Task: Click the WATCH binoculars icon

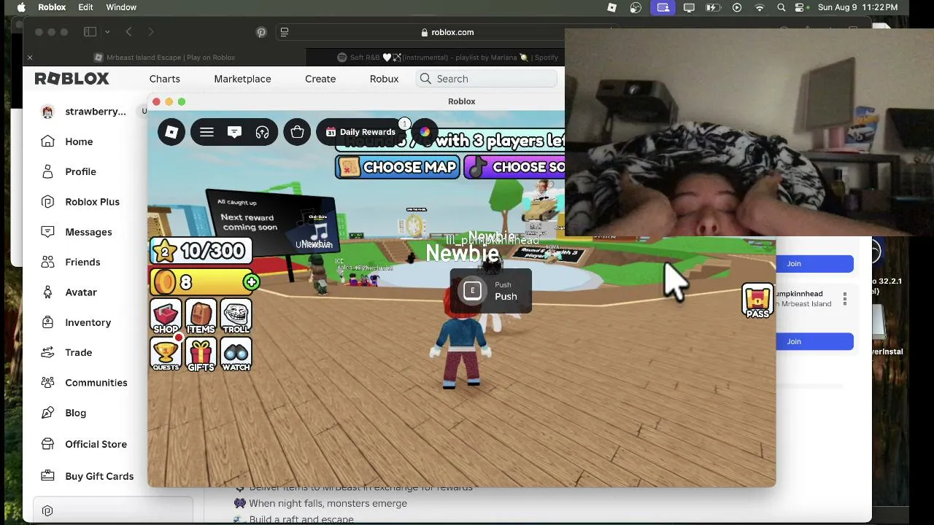Action: tap(236, 354)
